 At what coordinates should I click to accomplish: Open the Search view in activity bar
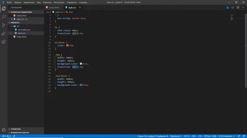point(3,17)
